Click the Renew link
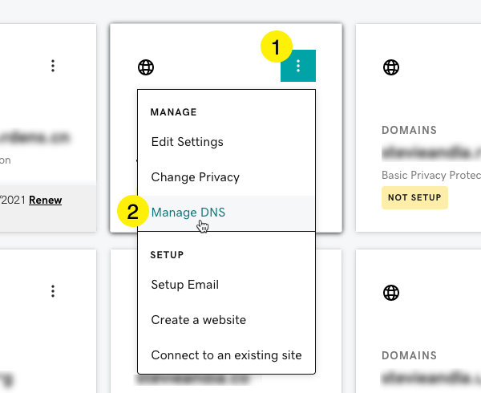 point(45,200)
